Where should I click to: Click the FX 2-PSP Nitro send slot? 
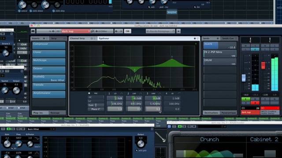point(220,54)
